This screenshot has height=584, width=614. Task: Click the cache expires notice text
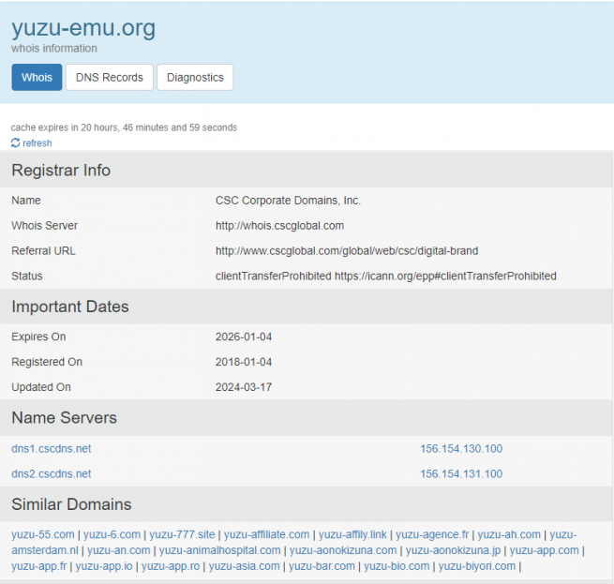click(124, 127)
